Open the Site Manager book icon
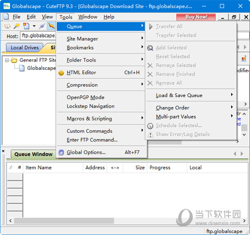Screen dimensions: 250x235 7,26
